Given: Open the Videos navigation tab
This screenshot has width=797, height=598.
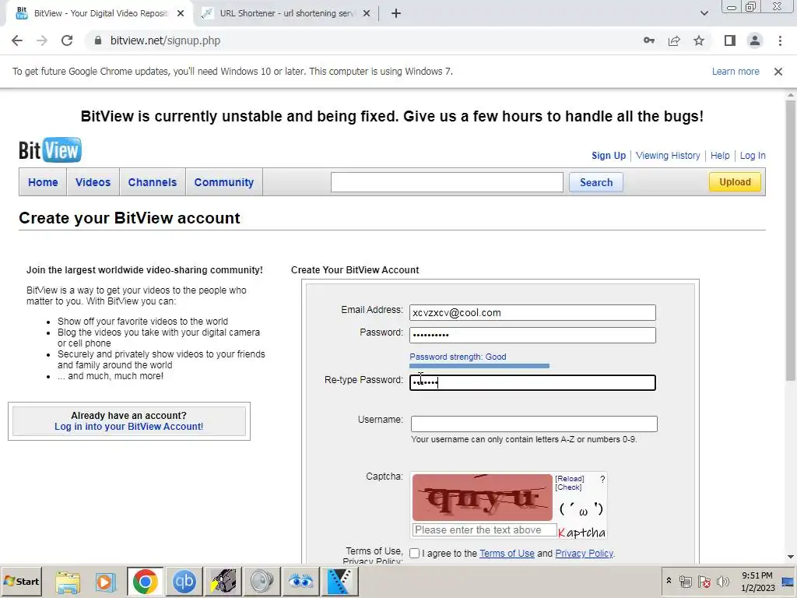Looking at the screenshot, I should [x=93, y=182].
